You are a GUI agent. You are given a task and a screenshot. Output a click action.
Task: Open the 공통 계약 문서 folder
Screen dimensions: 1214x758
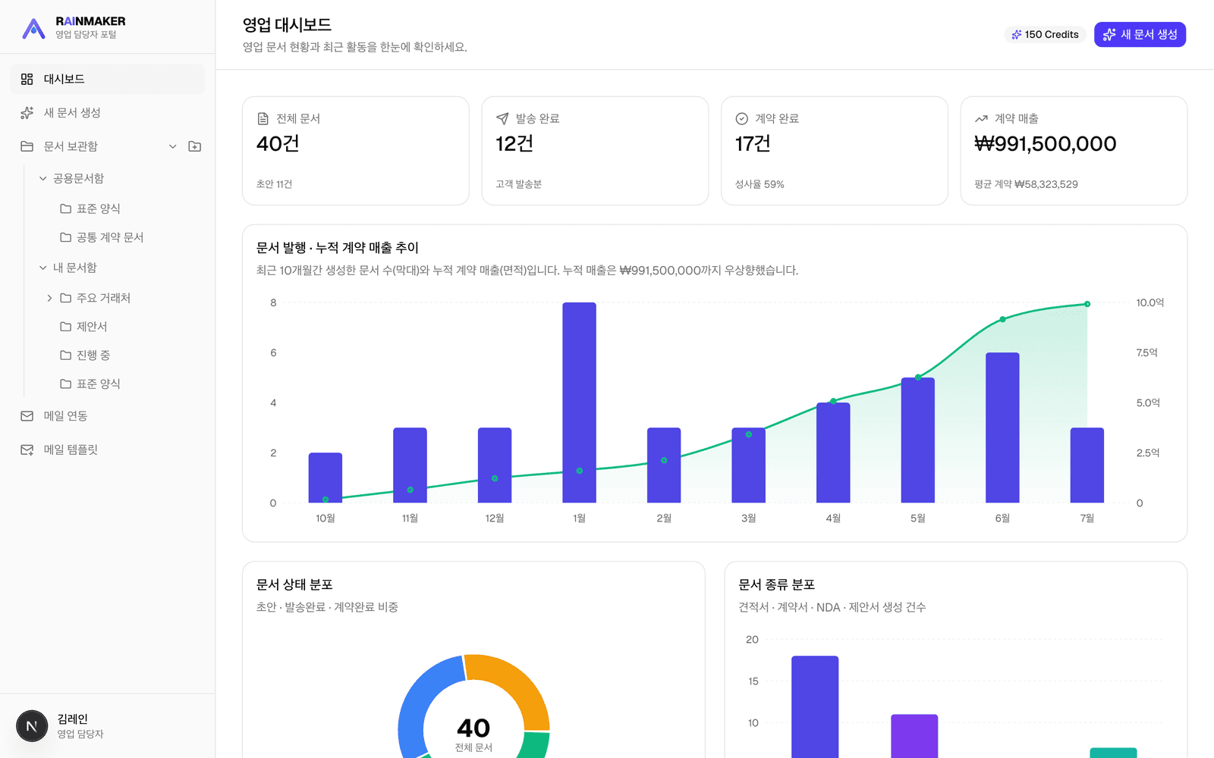110,237
